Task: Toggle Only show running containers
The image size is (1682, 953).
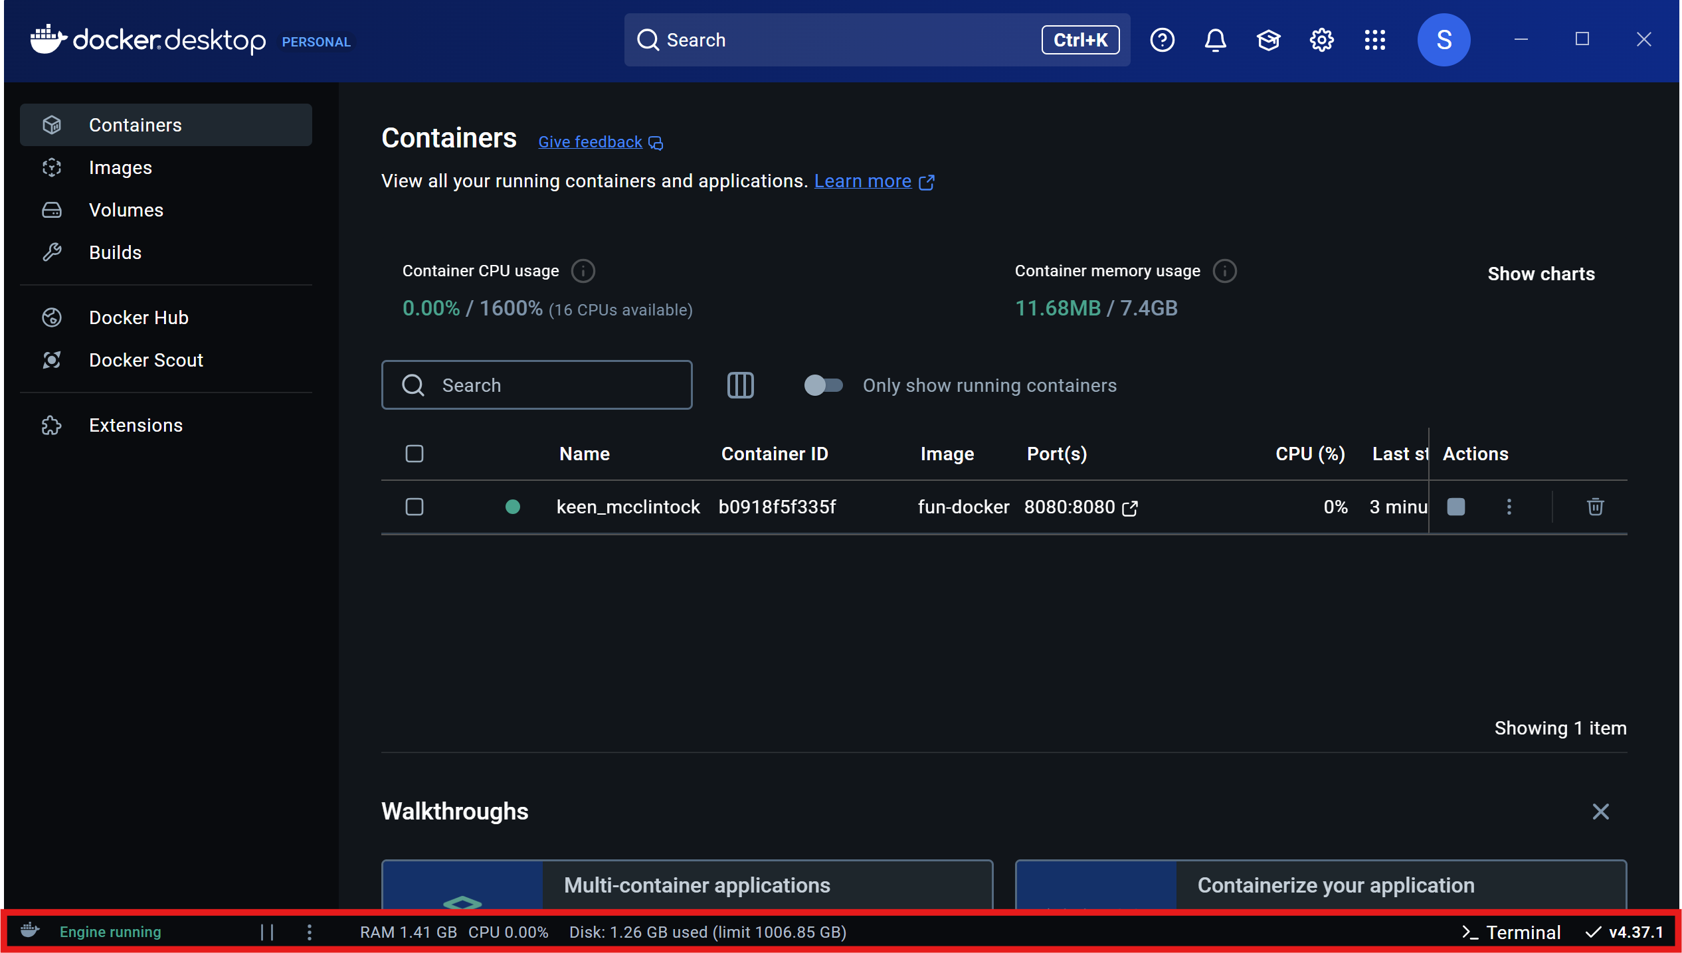Action: click(x=823, y=385)
